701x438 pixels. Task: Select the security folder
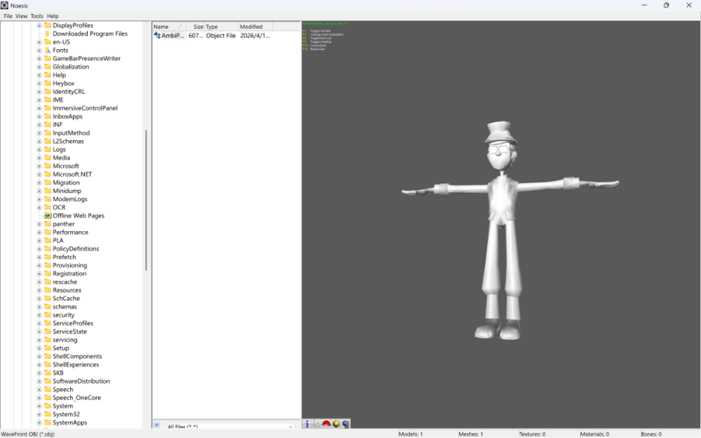pos(64,315)
